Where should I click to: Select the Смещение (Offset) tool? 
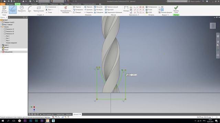pos(99,12)
